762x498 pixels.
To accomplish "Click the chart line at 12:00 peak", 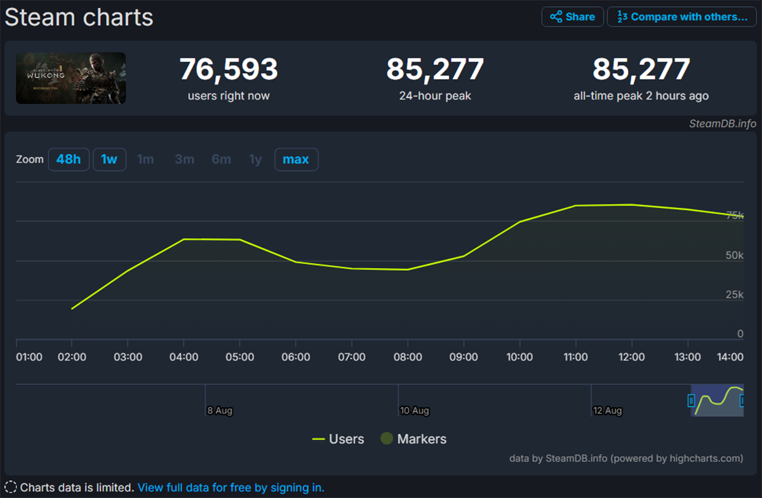I will coord(631,205).
